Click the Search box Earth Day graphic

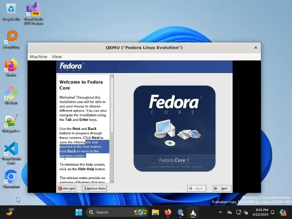(x=140, y=212)
